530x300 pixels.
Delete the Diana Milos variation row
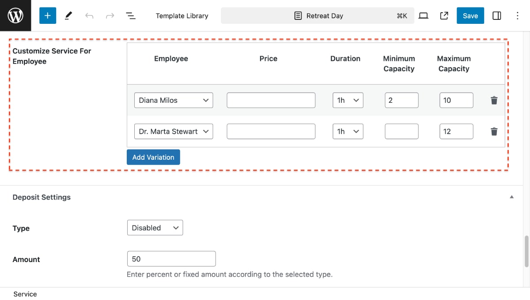(x=494, y=100)
